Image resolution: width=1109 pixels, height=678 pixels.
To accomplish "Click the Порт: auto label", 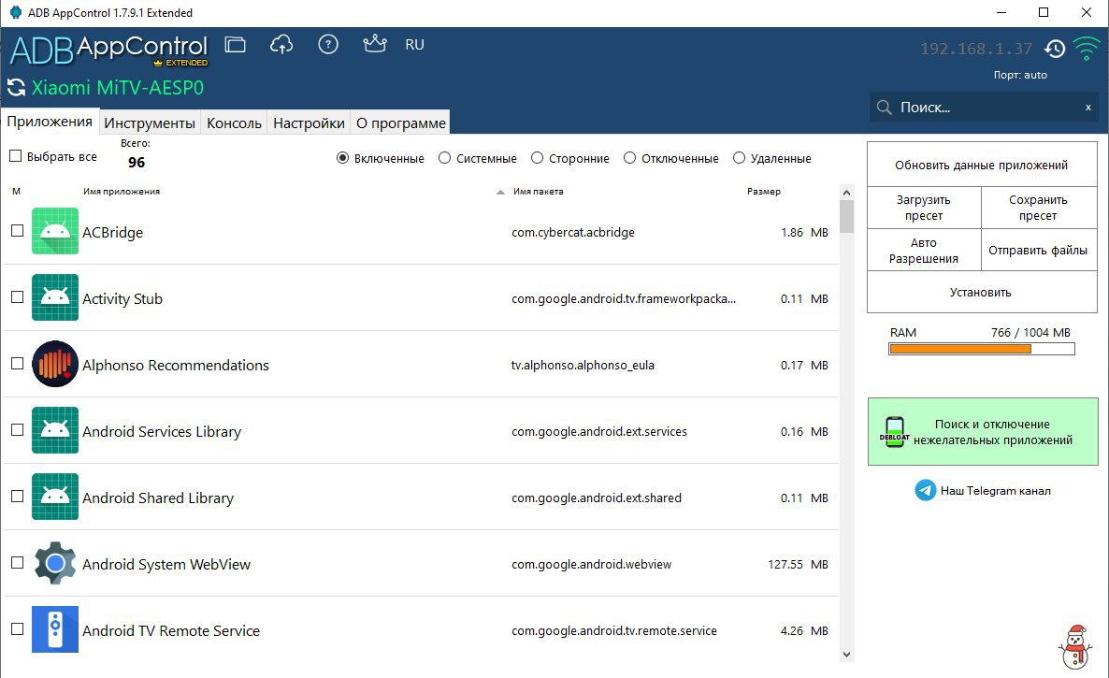I will [1020, 75].
